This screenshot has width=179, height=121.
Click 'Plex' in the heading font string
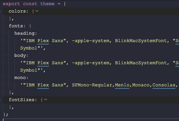(43, 41)
